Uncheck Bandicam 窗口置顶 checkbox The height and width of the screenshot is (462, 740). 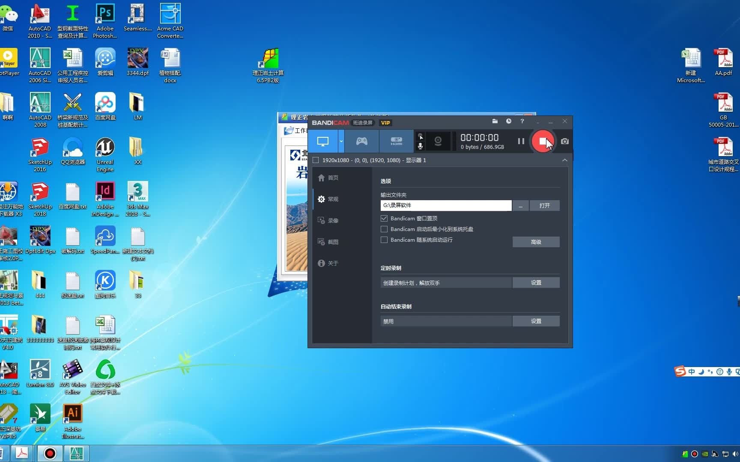384,218
